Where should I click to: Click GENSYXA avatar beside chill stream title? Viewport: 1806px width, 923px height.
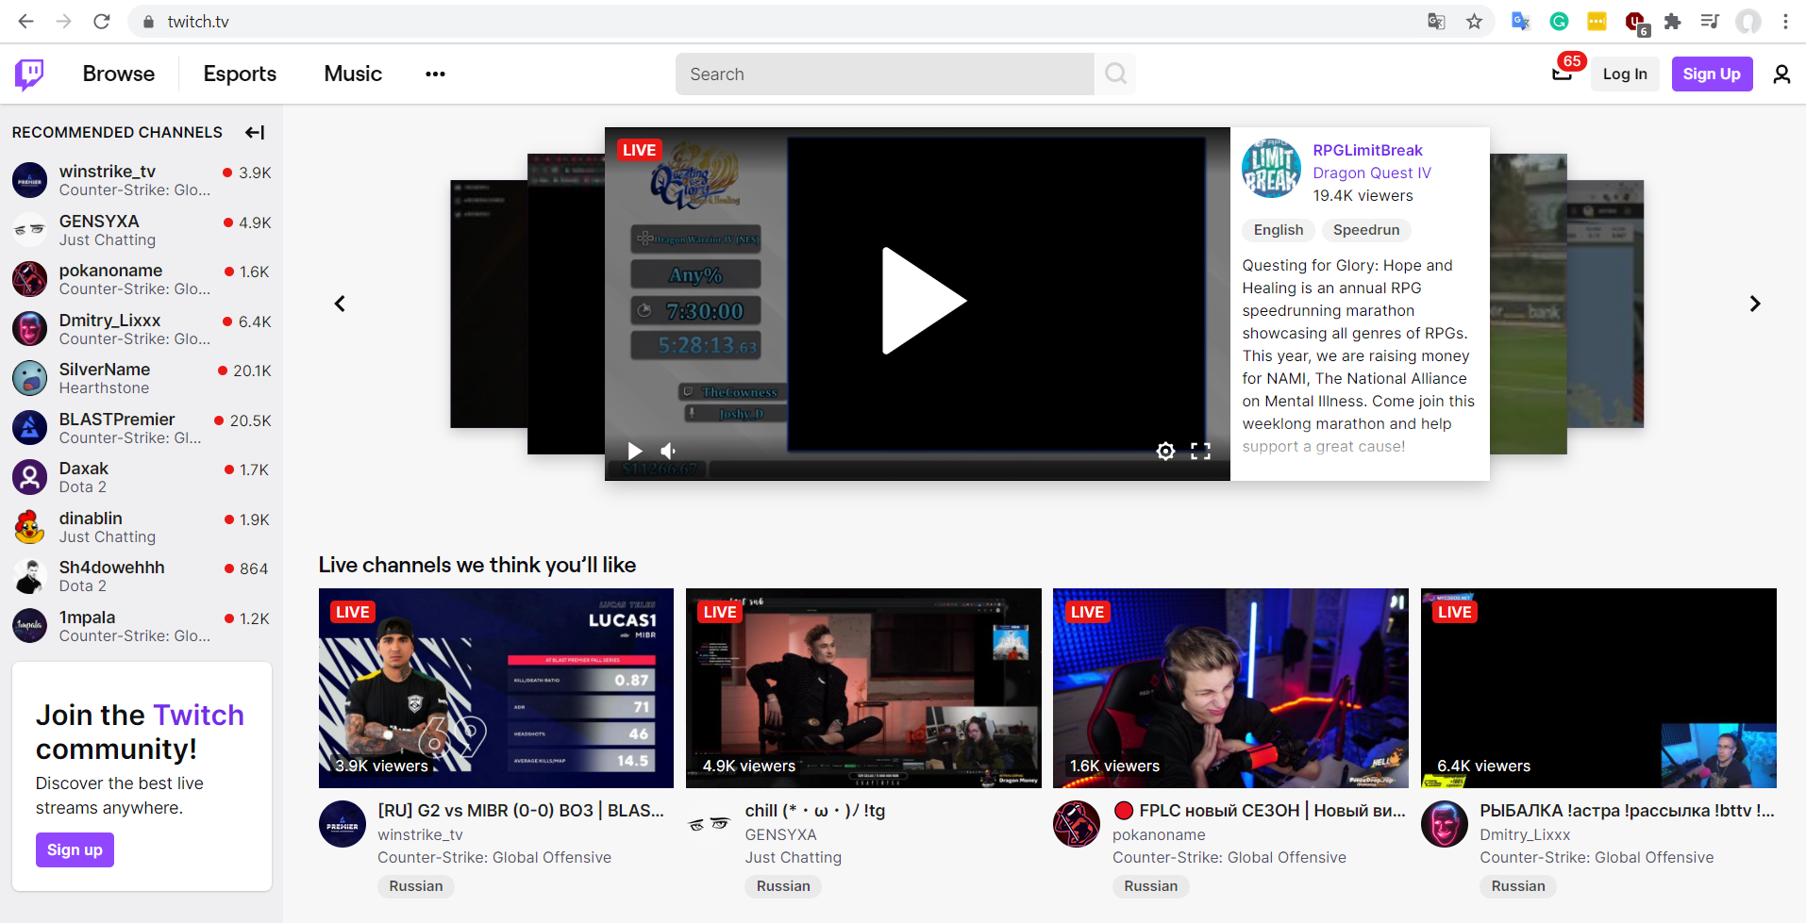[710, 824]
